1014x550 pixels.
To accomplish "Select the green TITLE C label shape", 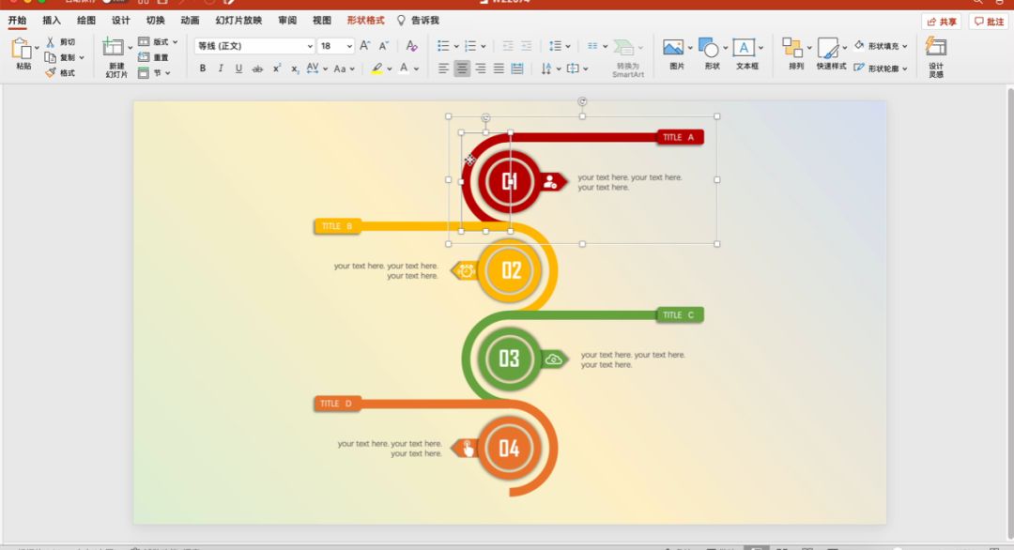I will [680, 314].
